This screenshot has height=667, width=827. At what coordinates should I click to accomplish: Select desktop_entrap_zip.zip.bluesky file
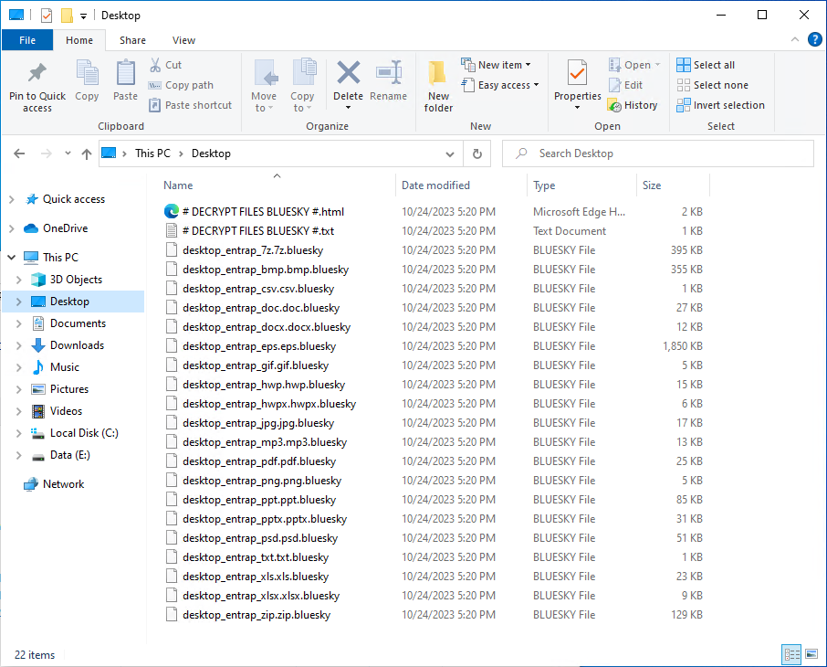click(x=256, y=615)
